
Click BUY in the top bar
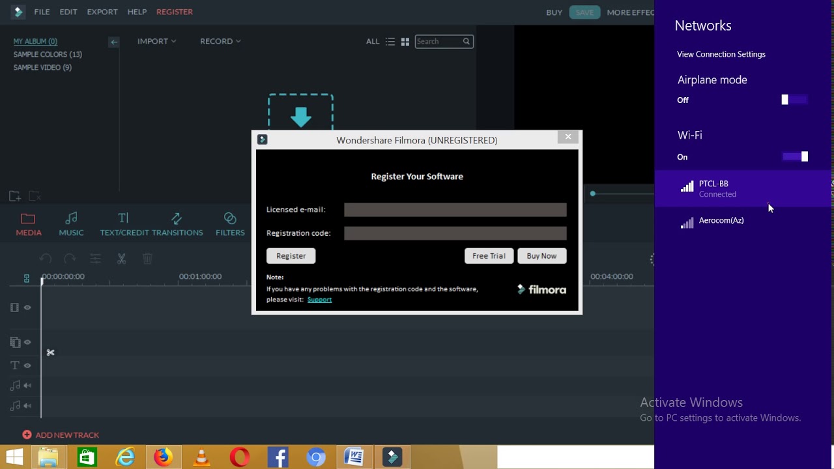(554, 12)
